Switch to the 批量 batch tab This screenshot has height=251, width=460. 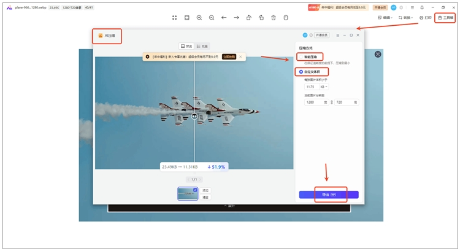pos(202,46)
